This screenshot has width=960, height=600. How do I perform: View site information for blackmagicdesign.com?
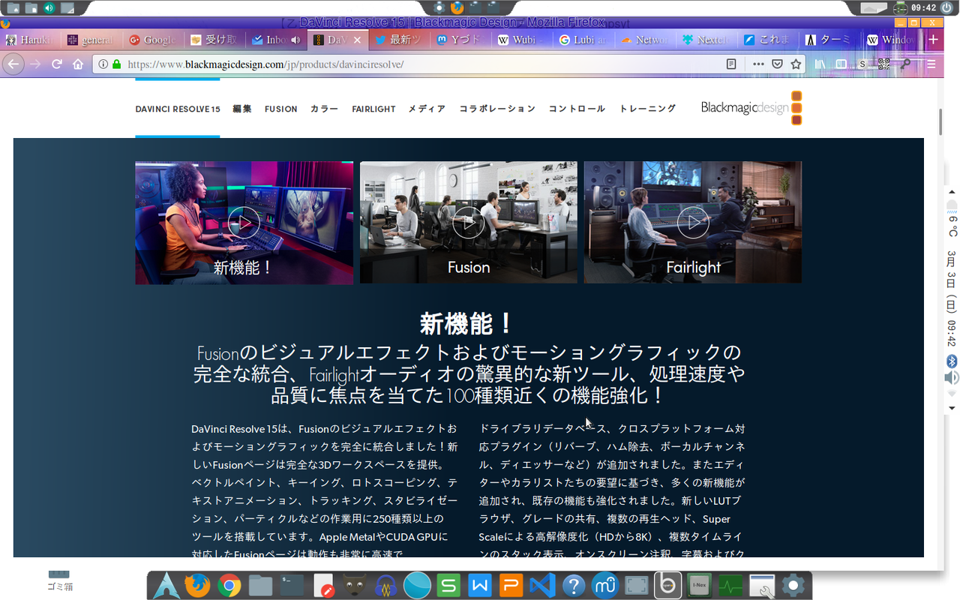click(x=103, y=64)
